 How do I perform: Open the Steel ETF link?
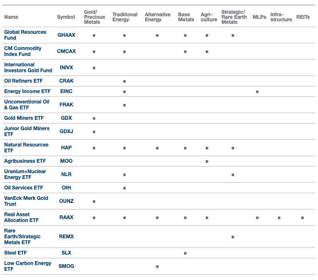point(15,253)
